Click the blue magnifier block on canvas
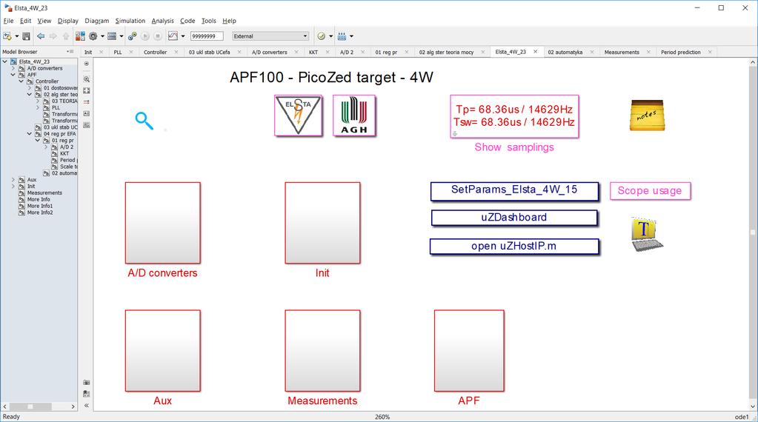The width and height of the screenshot is (758, 422). click(144, 121)
